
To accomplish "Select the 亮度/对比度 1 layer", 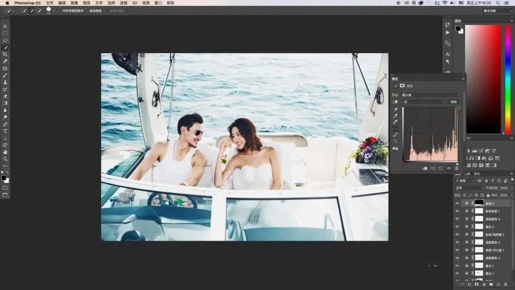I will point(492,250).
